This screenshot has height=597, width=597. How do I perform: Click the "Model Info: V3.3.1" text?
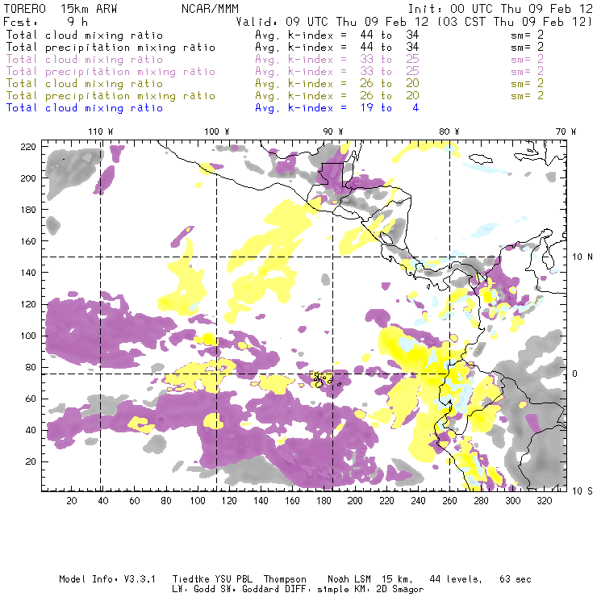pyautogui.click(x=107, y=579)
